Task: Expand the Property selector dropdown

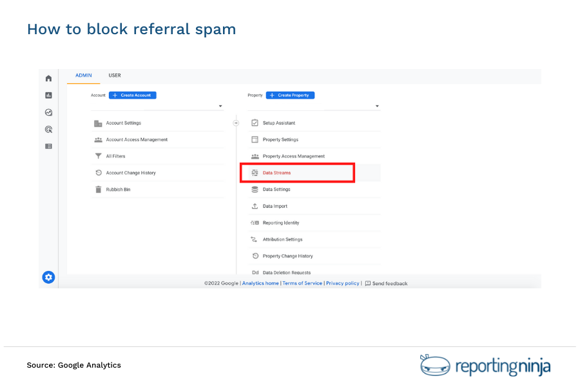Action: coord(377,106)
